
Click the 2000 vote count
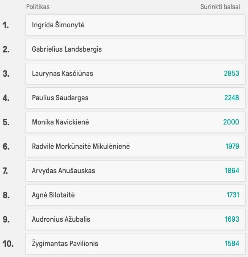(231, 122)
